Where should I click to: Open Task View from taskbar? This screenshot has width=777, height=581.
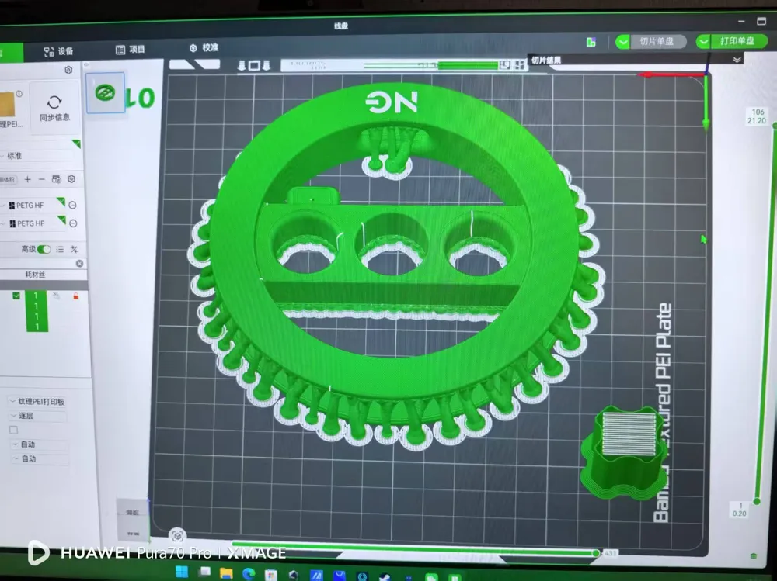click(x=204, y=572)
